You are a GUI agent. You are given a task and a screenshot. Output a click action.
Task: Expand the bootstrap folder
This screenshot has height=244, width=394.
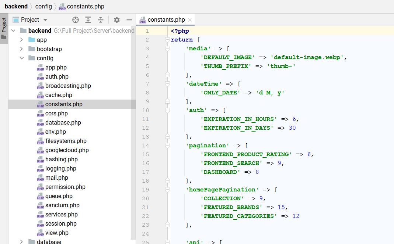pos(22,49)
